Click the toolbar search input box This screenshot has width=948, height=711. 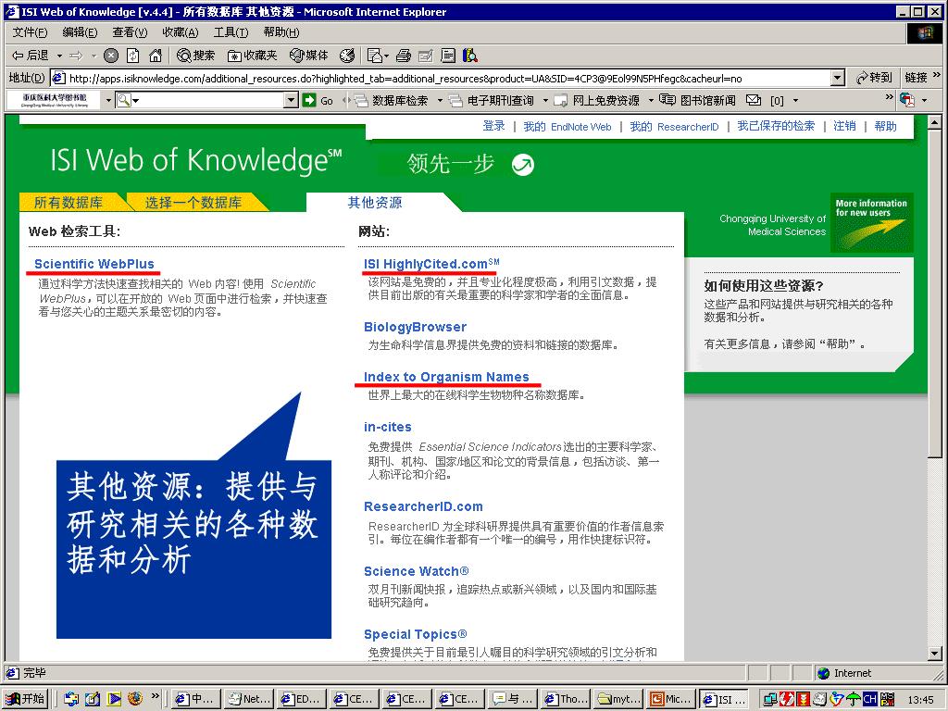click(x=208, y=100)
